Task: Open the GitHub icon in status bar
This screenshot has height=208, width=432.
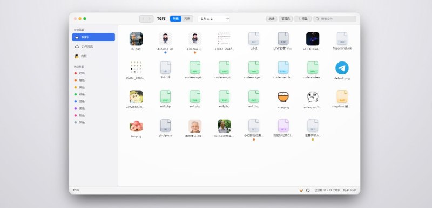Action: (x=308, y=190)
